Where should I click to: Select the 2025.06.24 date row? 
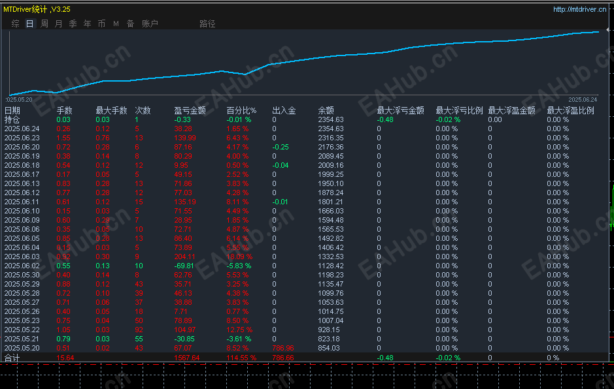(305, 129)
